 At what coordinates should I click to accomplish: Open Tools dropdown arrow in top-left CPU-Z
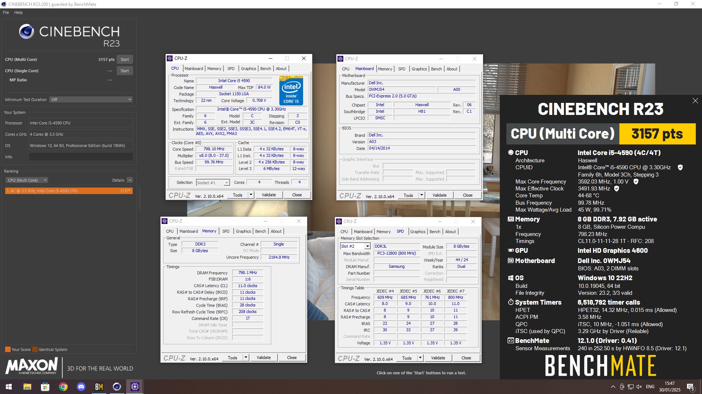(251, 195)
